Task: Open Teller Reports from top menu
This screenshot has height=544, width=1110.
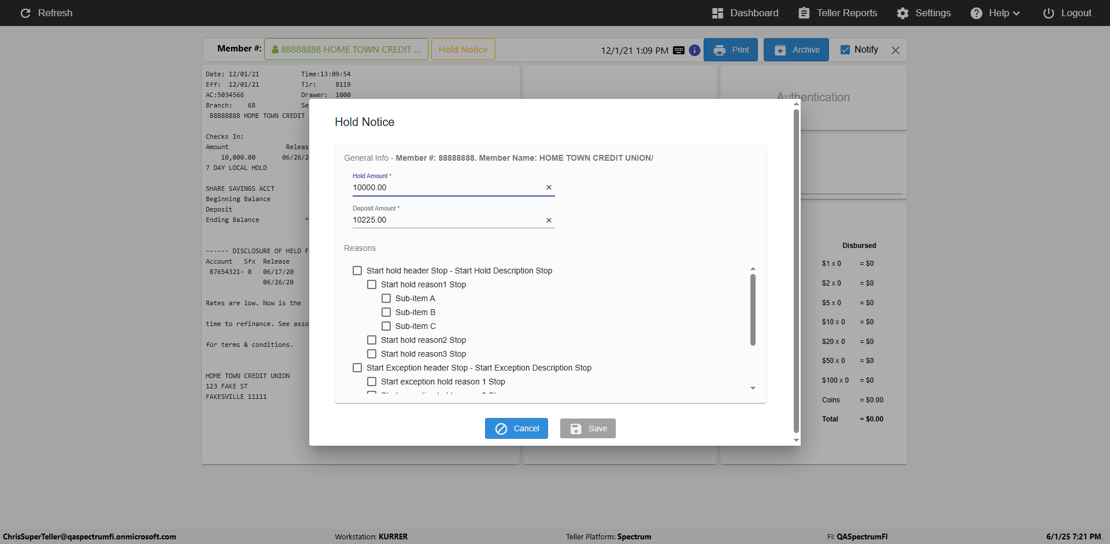Action: (838, 13)
